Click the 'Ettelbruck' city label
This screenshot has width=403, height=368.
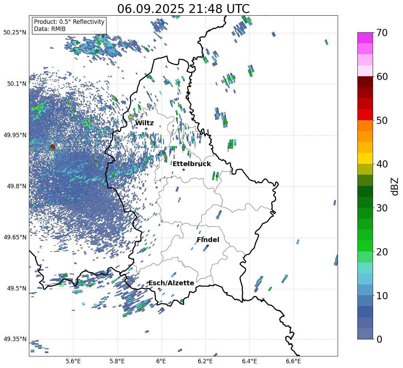coord(192,164)
